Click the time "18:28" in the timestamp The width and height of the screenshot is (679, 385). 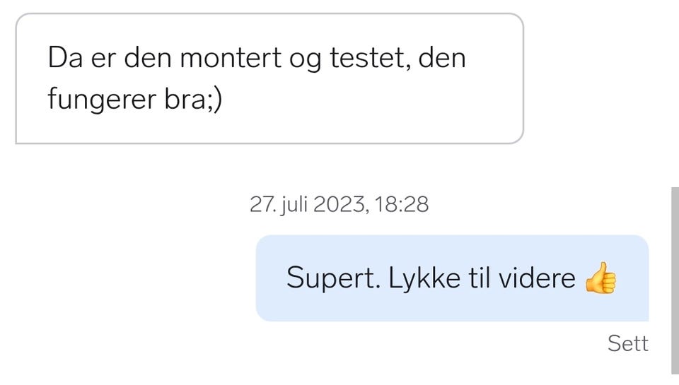[403, 205]
